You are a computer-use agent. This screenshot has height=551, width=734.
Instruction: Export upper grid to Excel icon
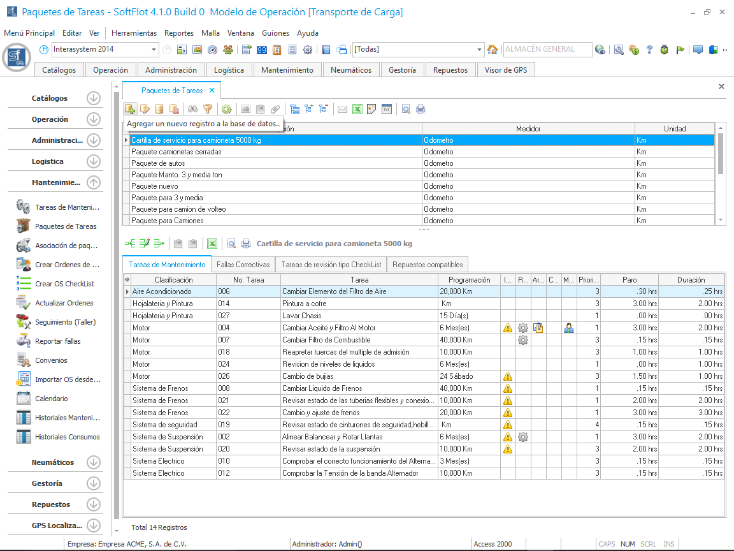(x=357, y=109)
